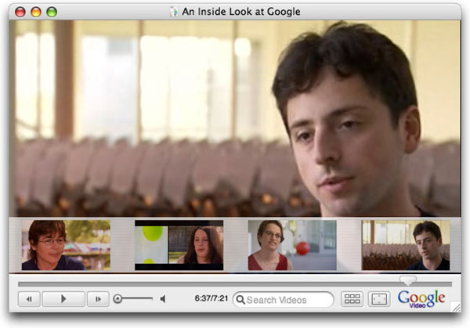
Task: Click the playback position marker on seek bar
Action: coord(408,281)
